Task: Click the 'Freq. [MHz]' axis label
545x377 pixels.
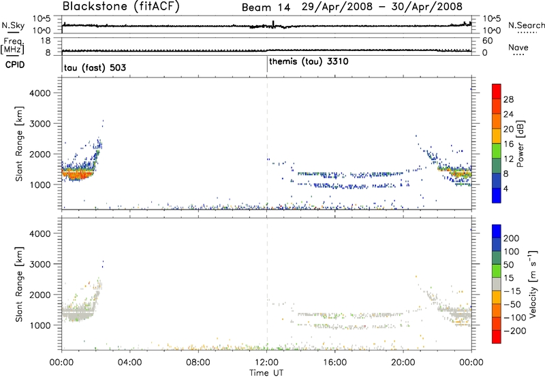Action: [x=12, y=46]
